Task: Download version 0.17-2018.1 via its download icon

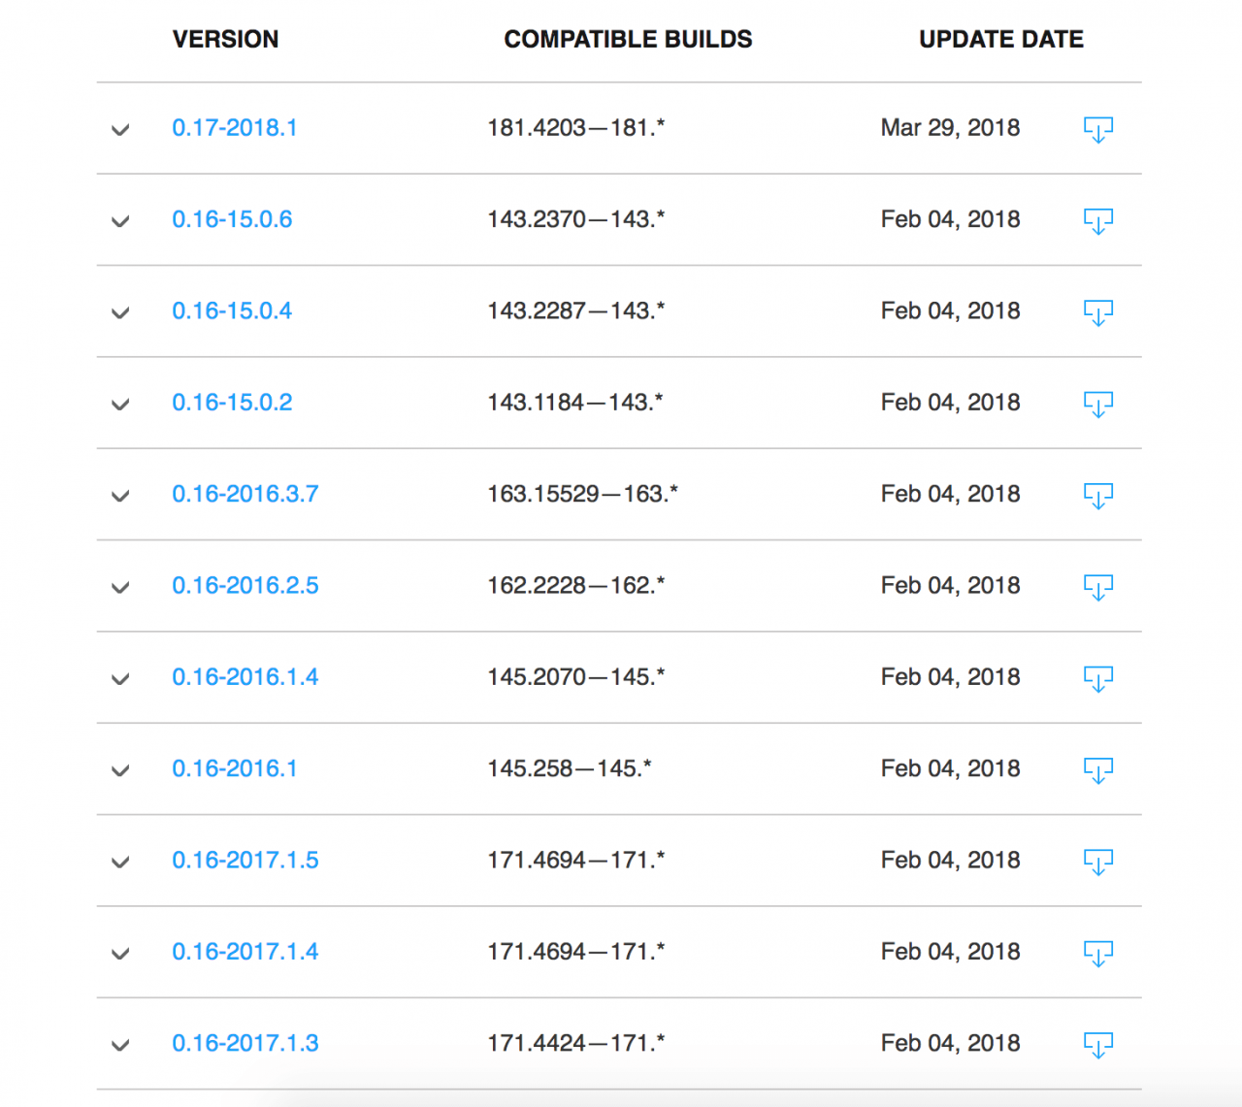Action: click(x=1097, y=128)
